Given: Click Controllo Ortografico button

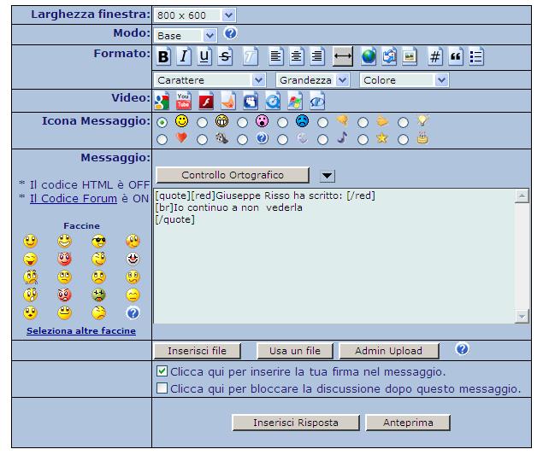Looking at the screenshot, I should click(x=233, y=175).
